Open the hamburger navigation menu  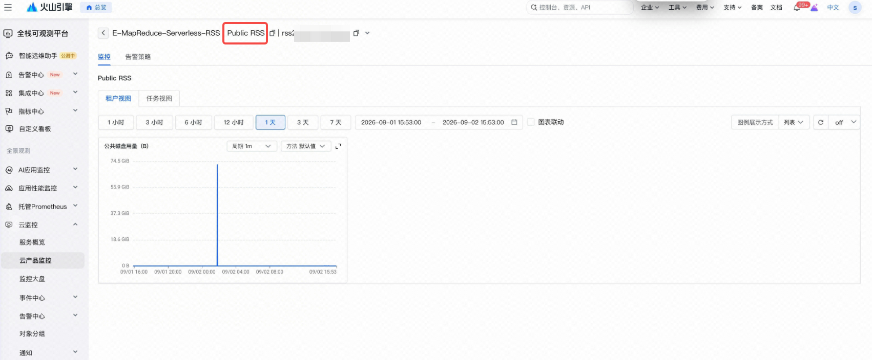pyautogui.click(x=8, y=7)
